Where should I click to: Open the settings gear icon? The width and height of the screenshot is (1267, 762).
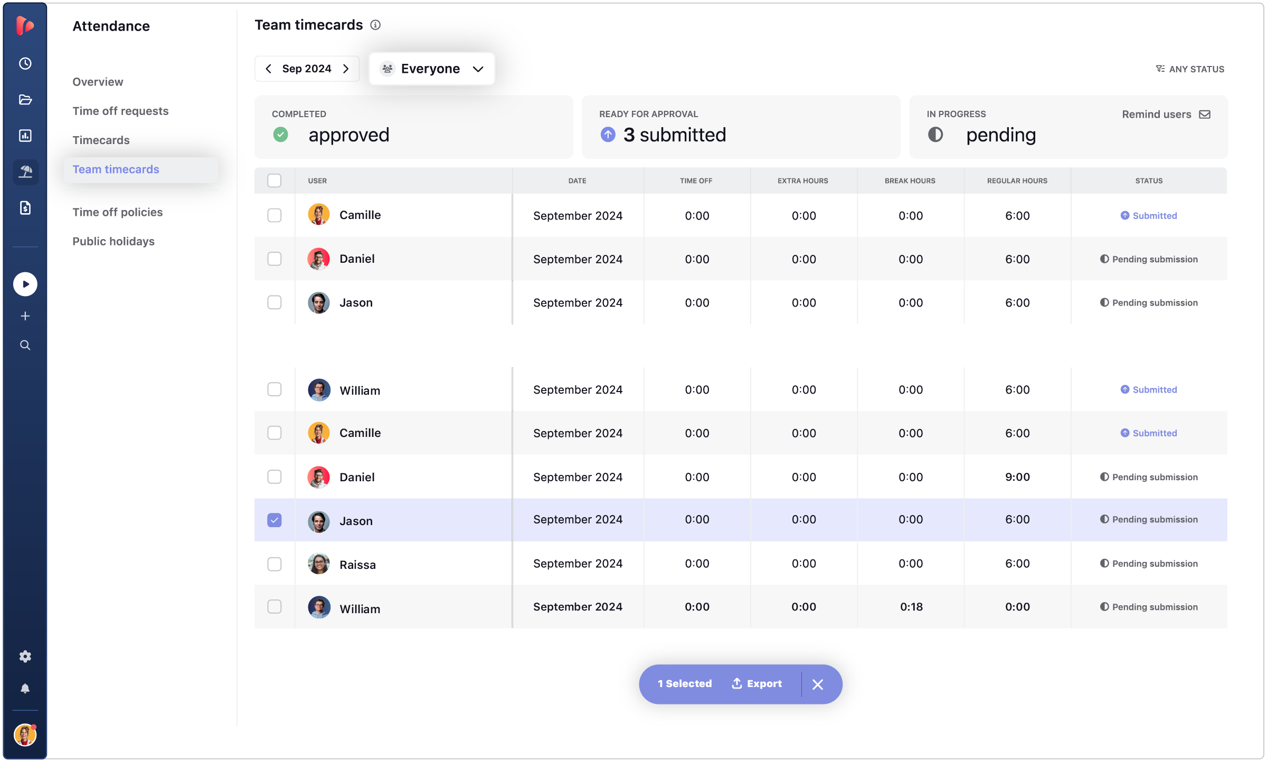click(25, 656)
